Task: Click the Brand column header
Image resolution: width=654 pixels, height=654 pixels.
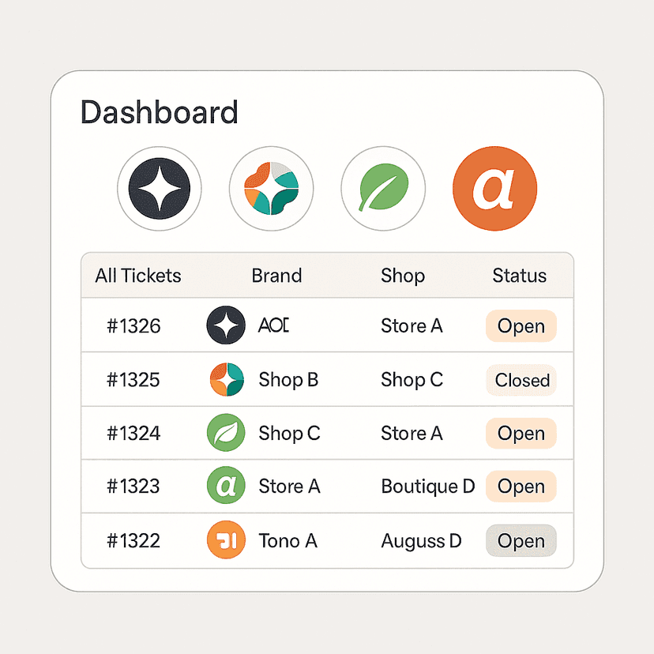Action: point(276,276)
